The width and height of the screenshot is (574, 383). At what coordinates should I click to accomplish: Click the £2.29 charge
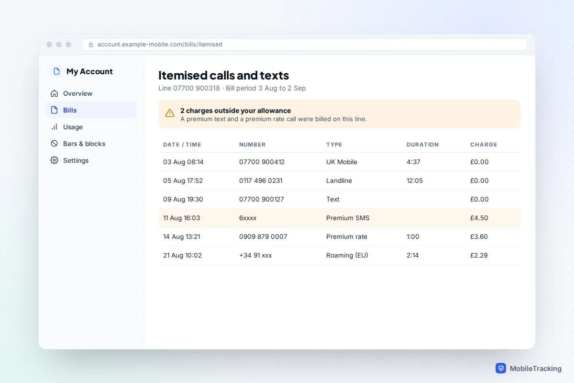click(x=479, y=255)
